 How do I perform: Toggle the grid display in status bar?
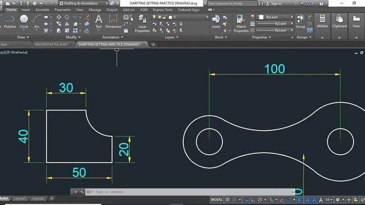point(228,199)
